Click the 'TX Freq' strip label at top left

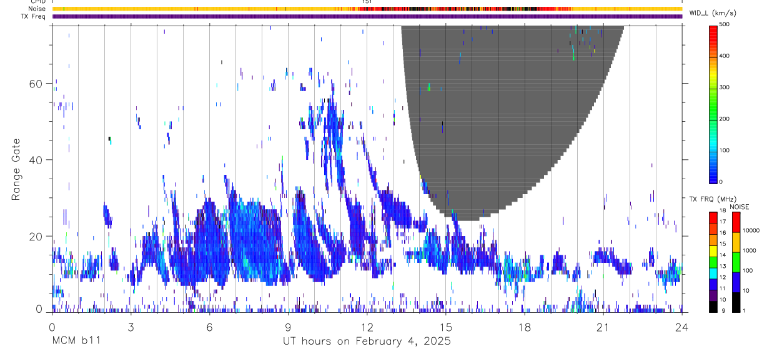[34, 16]
